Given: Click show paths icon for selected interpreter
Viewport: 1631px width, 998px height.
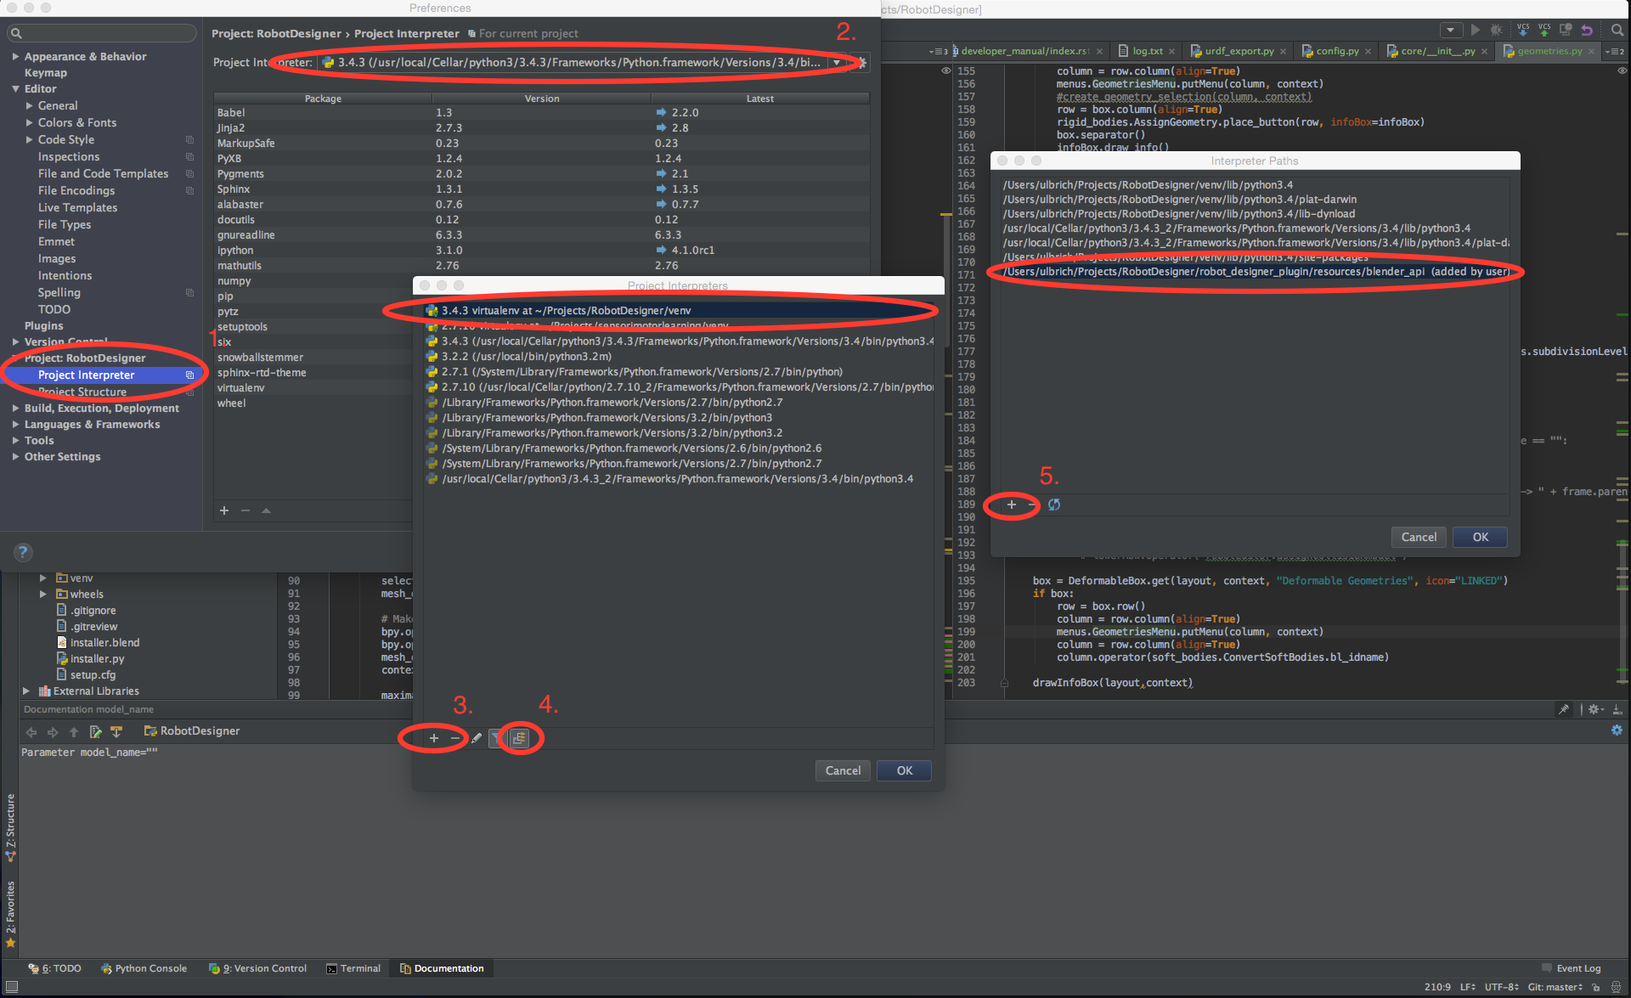Looking at the screenshot, I should coord(519,738).
